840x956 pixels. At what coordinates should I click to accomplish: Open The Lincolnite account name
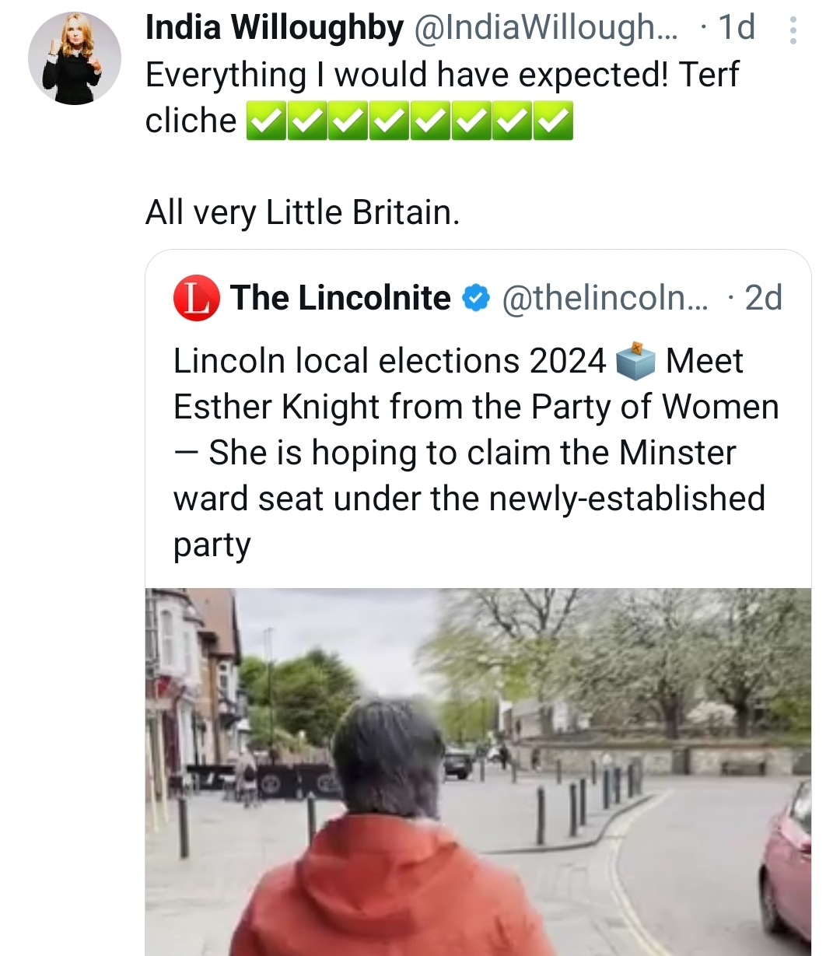[340, 298]
